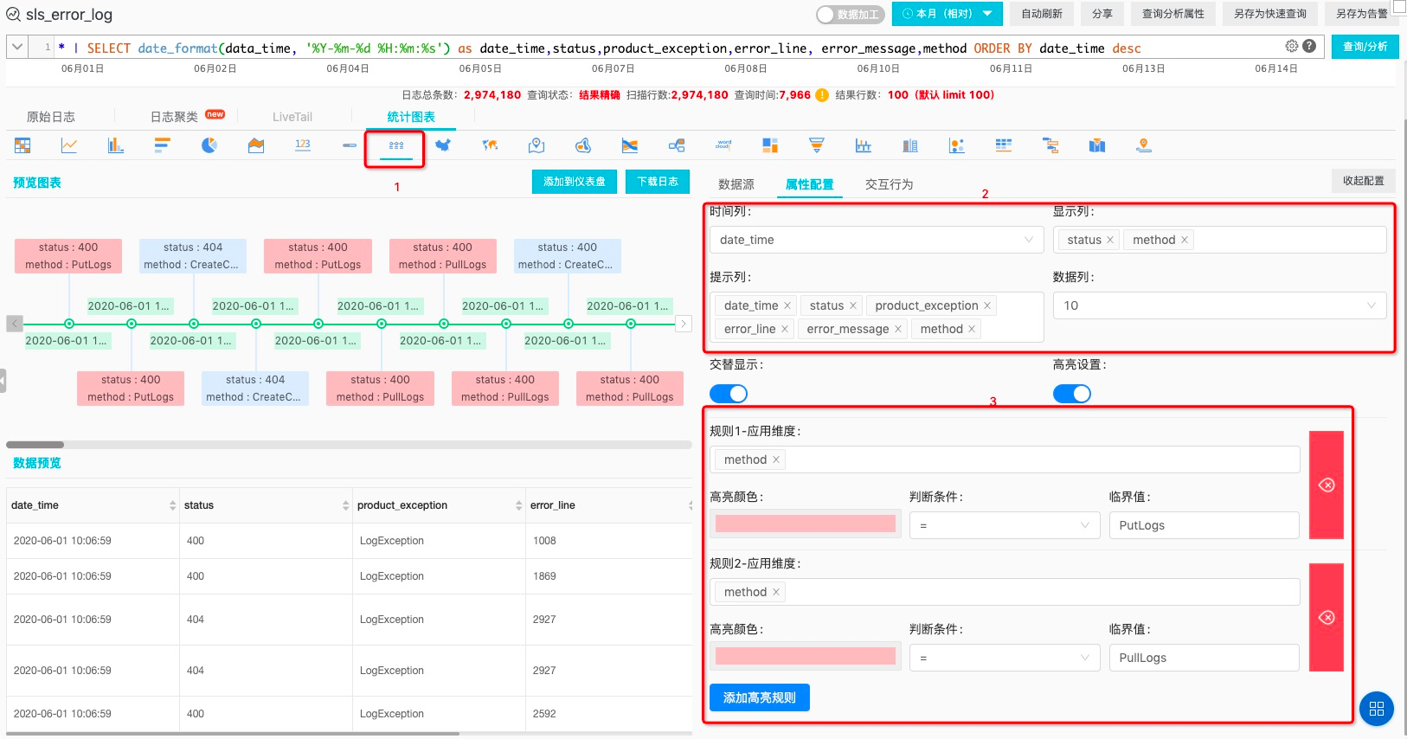Select the bar chart icon
Screen dimensions: 1407x739
point(116,145)
